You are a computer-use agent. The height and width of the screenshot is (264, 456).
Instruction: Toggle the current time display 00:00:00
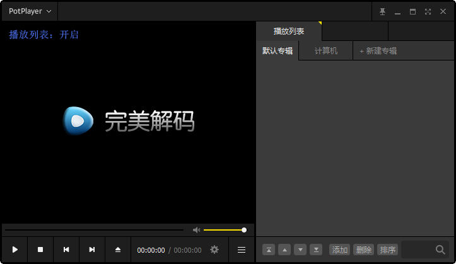point(151,250)
